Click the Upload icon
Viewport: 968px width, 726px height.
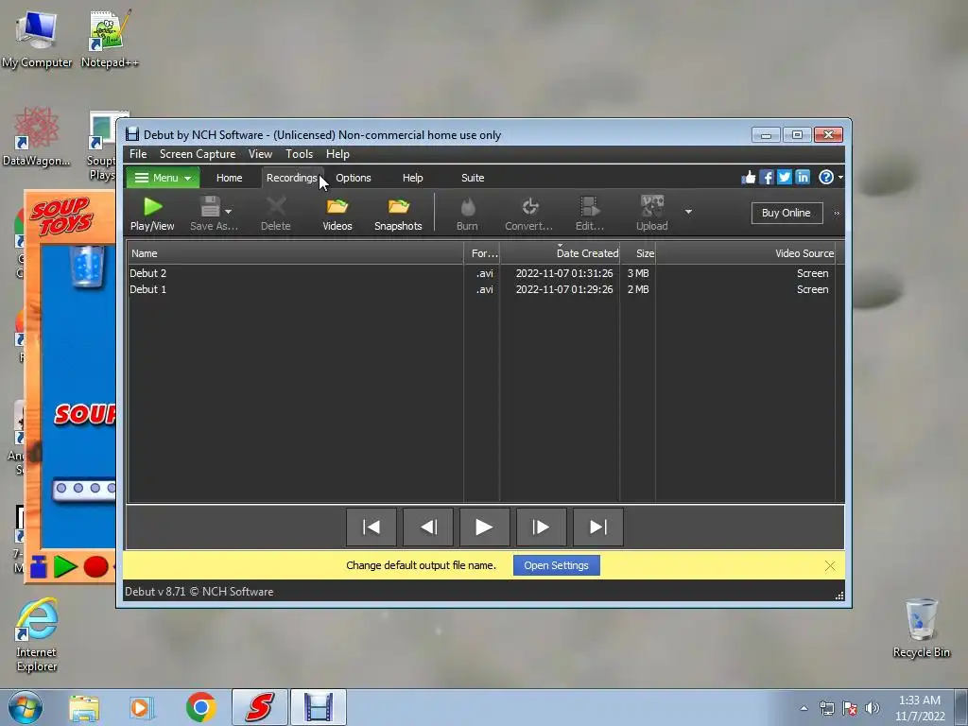(652, 206)
